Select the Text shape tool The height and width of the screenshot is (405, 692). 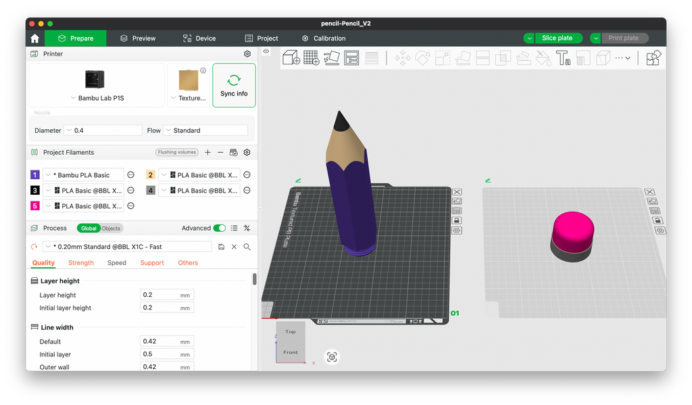click(563, 58)
